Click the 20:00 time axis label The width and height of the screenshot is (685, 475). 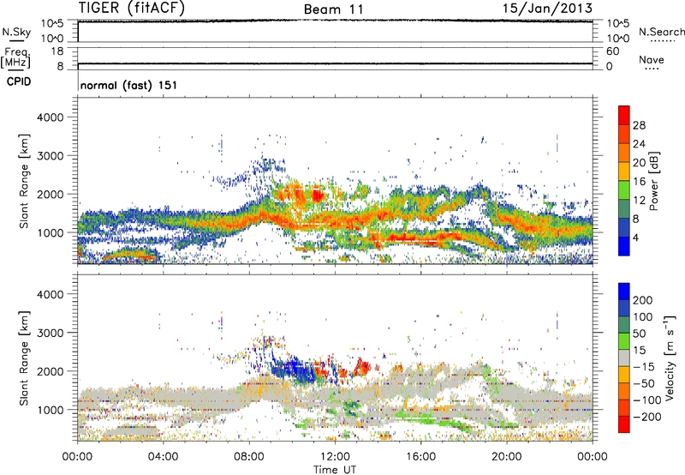(x=506, y=456)
